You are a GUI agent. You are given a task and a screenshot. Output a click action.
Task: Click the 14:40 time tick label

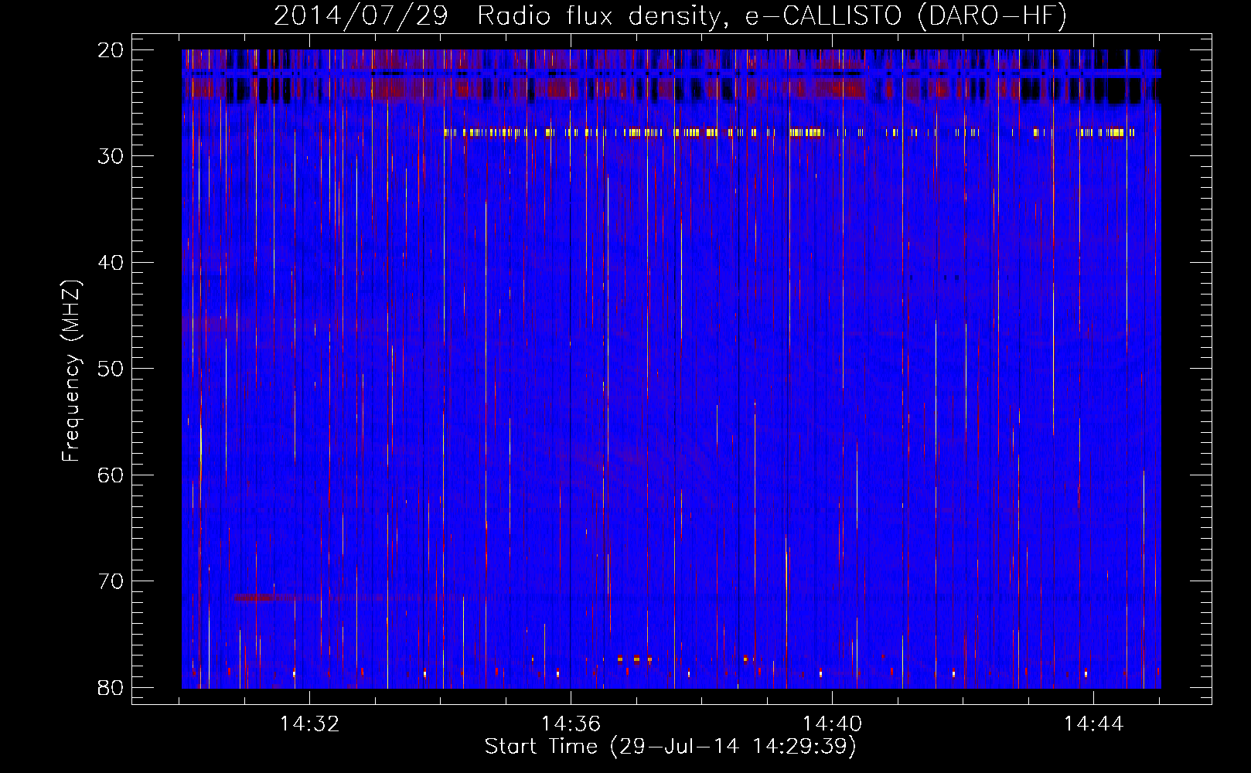click(x=832, y=724)
